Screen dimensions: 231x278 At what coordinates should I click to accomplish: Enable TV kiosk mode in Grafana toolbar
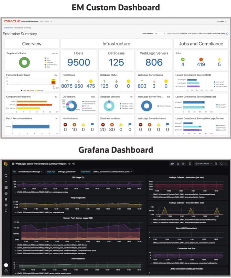point(190,164)
